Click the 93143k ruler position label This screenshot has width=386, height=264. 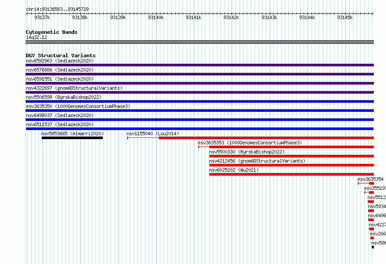tap(269, 17)
